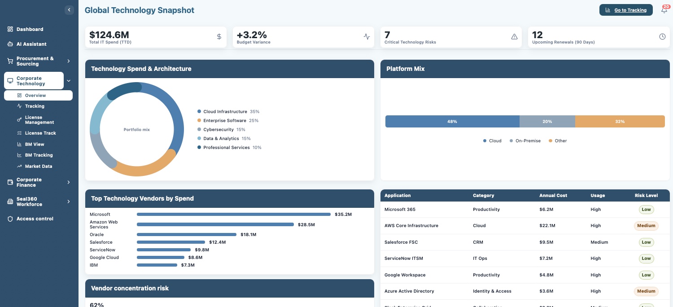This screenshot has height=307, width=673.
Task: Click the License Management key icon
Action: (x=19, y=120)
